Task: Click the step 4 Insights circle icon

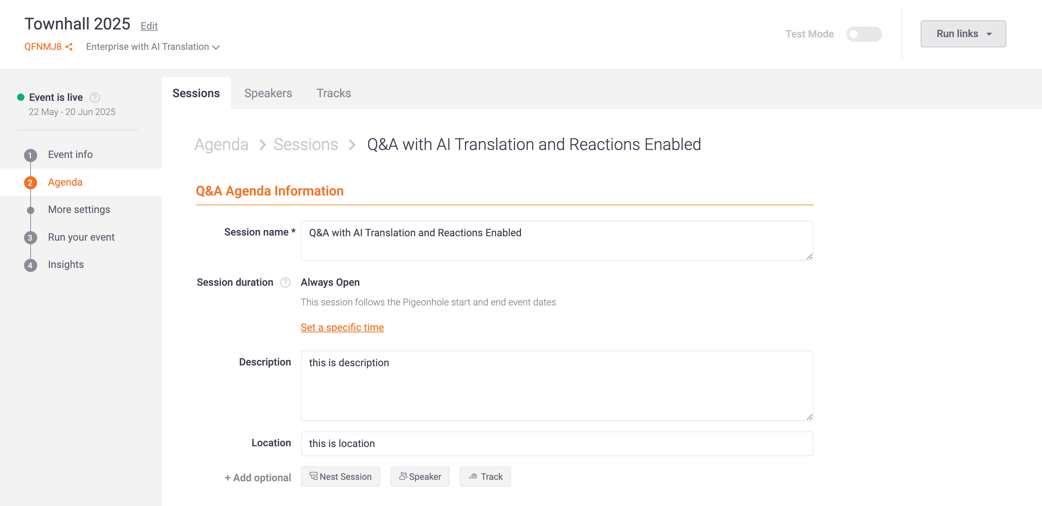Action: coord(30,265)
